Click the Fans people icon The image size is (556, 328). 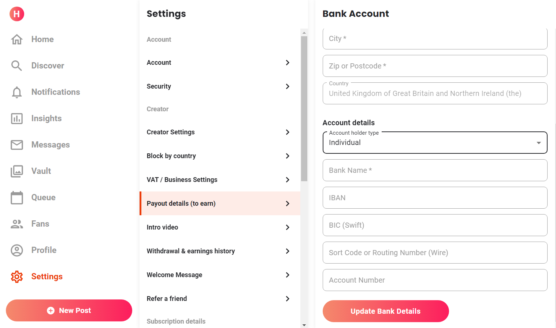pyautogui.click(x=17, y=224)
